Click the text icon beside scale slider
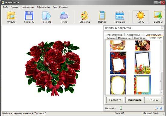This screenshot has width=166, height=116. tap(157, 108)
